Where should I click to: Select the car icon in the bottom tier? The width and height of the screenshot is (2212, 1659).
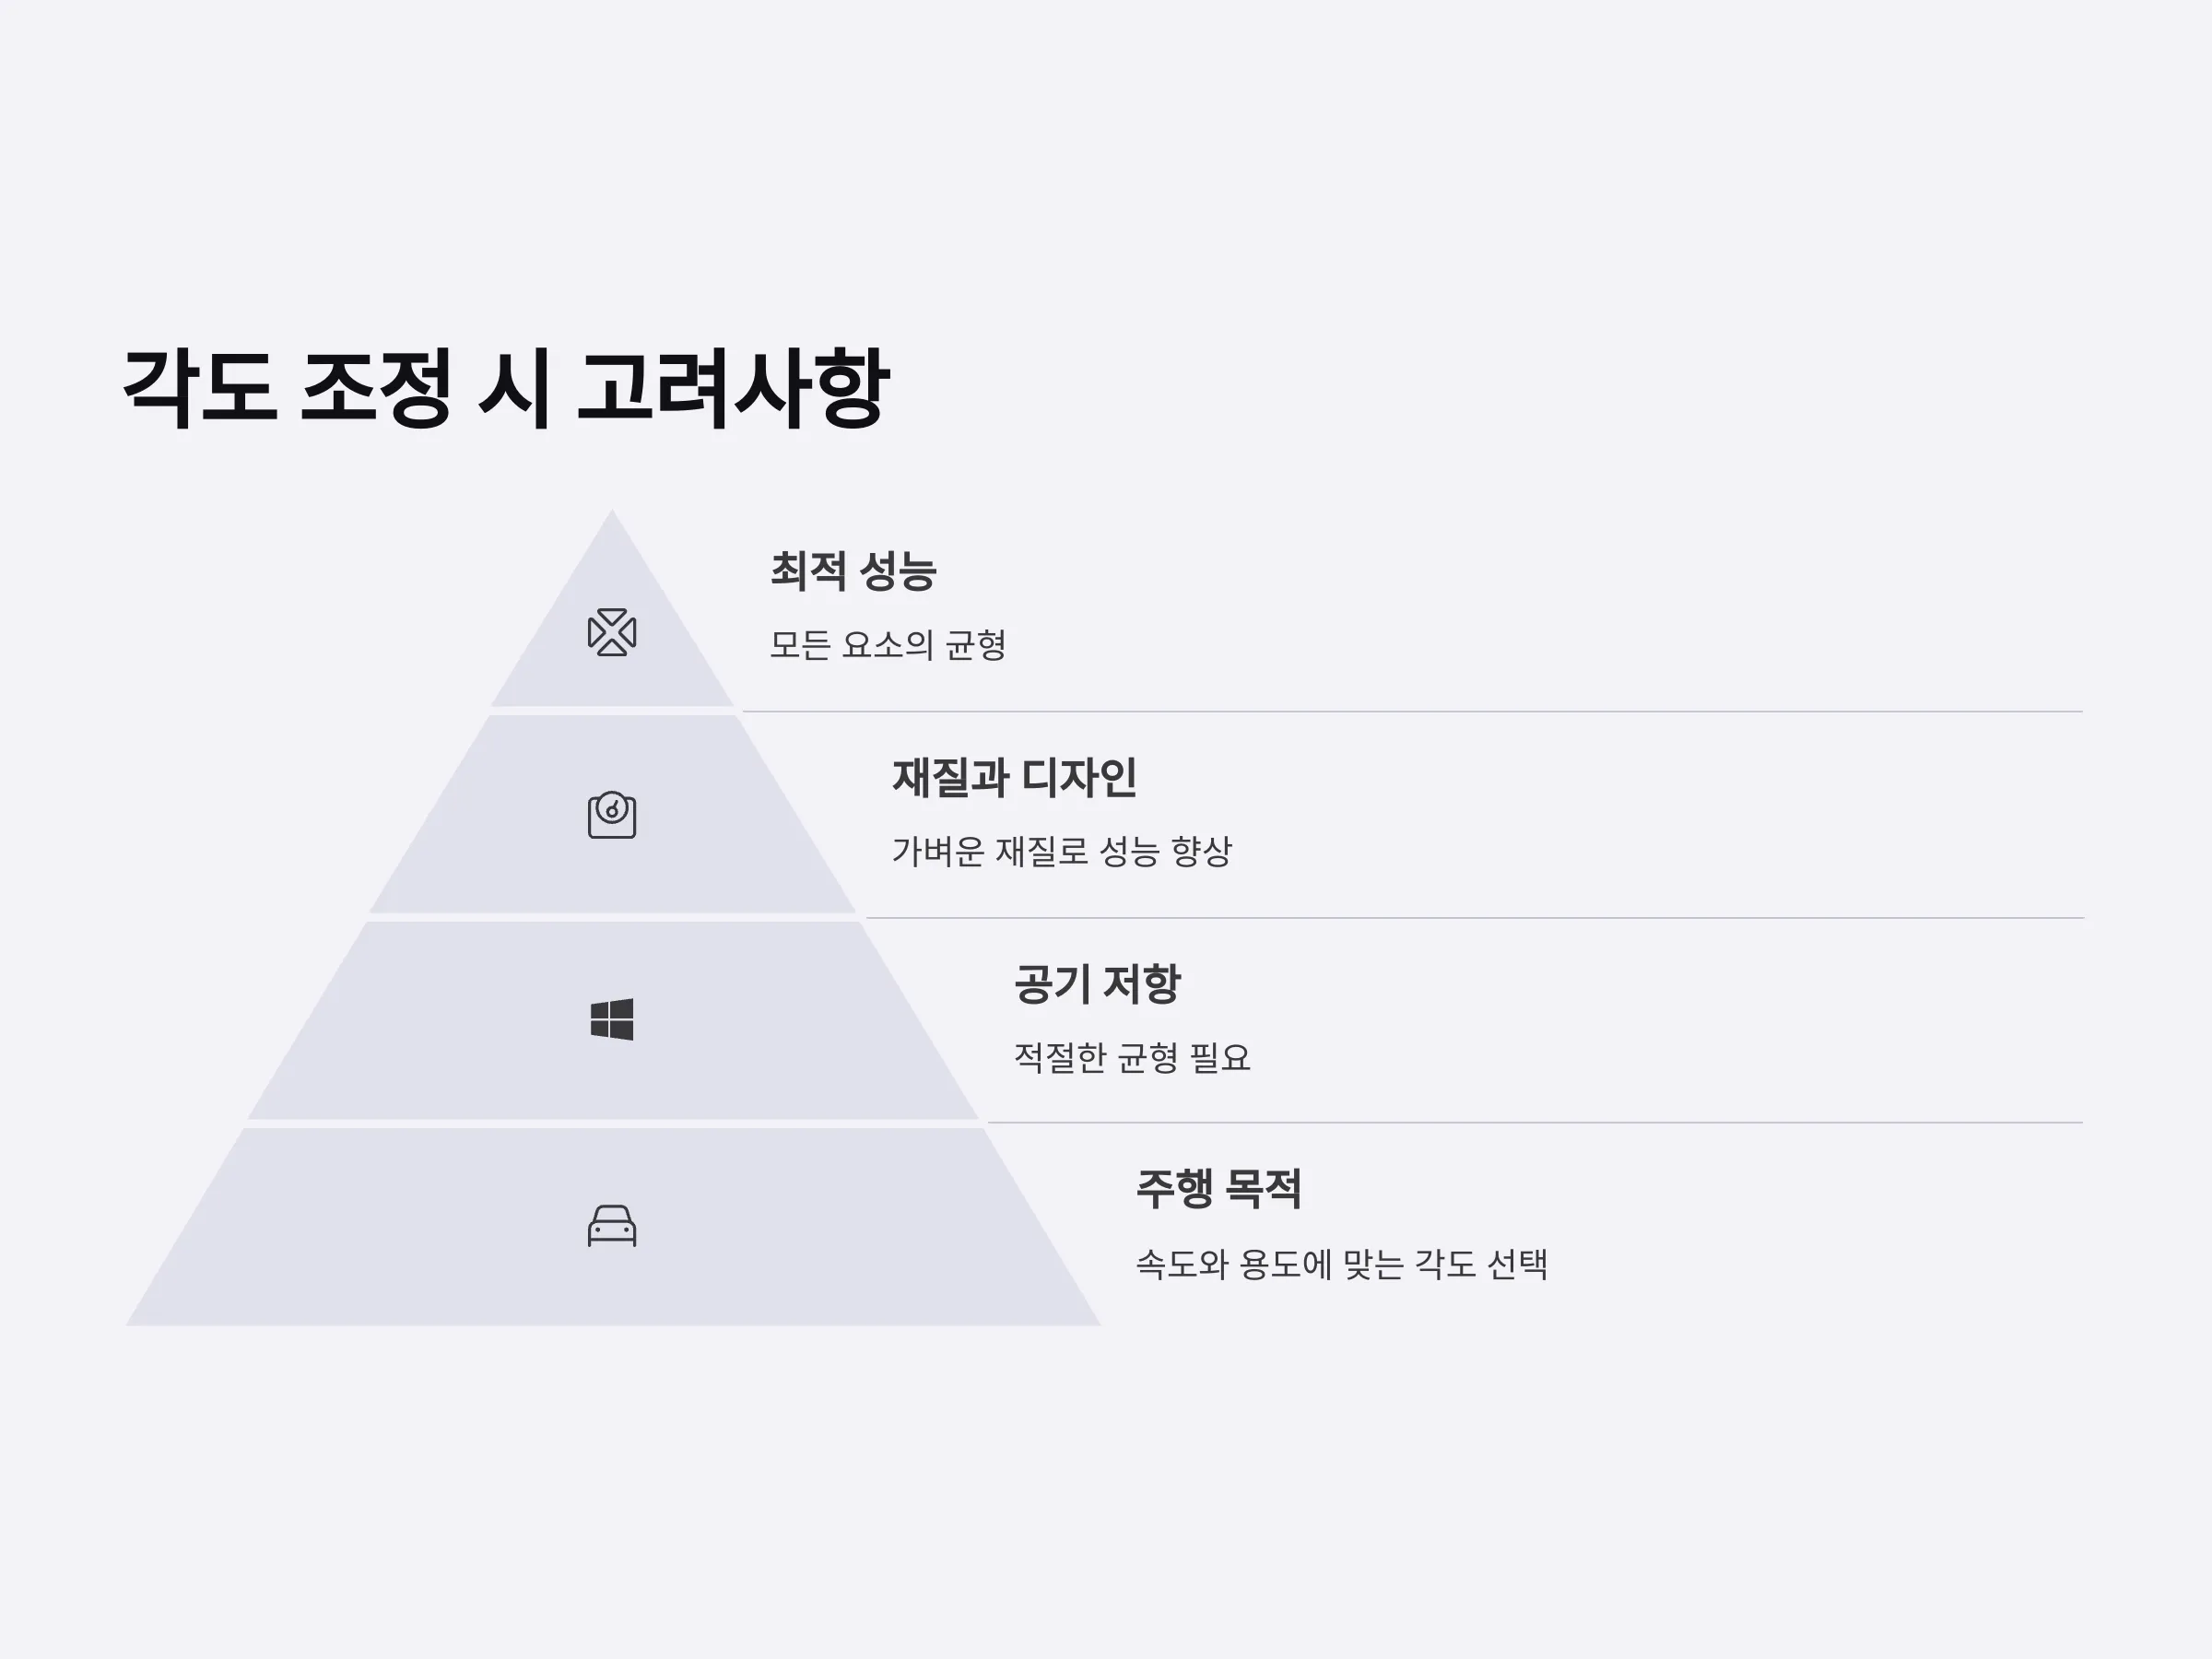coord(612,1225)
